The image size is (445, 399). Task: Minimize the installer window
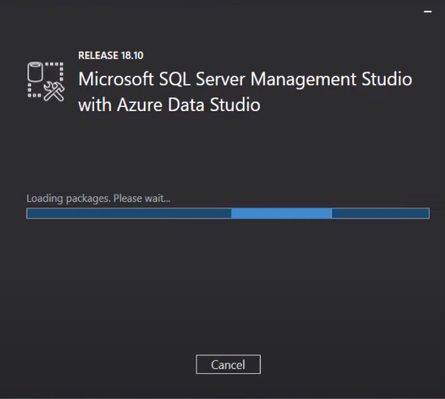coord(428,11)
